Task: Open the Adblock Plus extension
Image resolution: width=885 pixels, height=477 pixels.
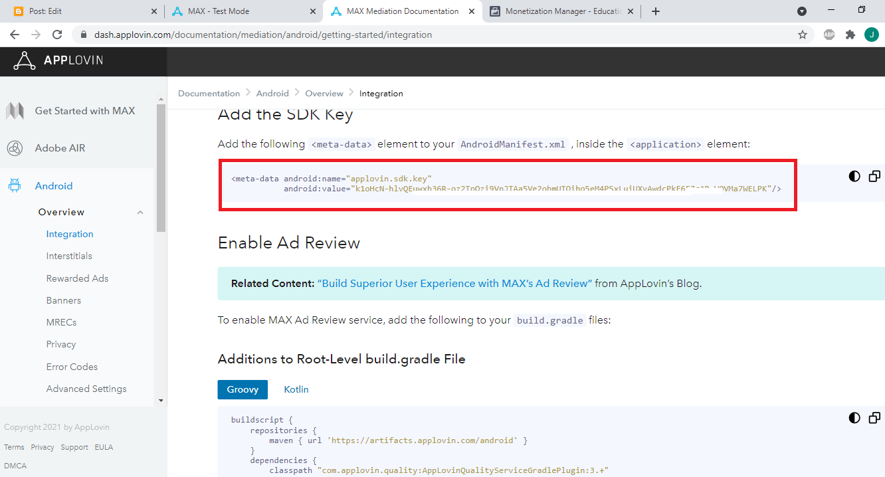Action: click(x=829, y=35)
